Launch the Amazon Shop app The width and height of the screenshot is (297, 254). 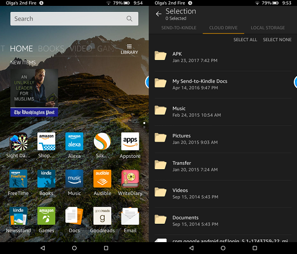click(x=46, y=142)
